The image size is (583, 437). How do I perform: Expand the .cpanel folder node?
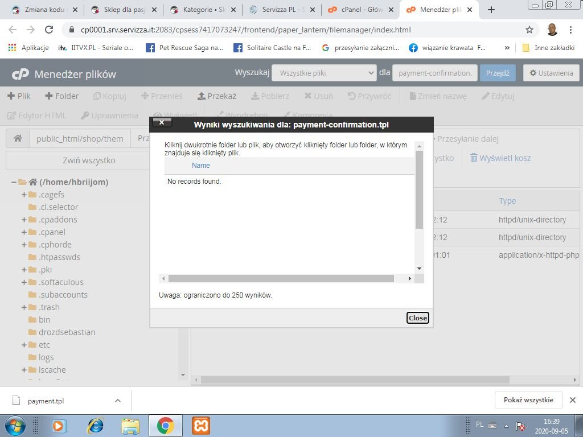24,232
